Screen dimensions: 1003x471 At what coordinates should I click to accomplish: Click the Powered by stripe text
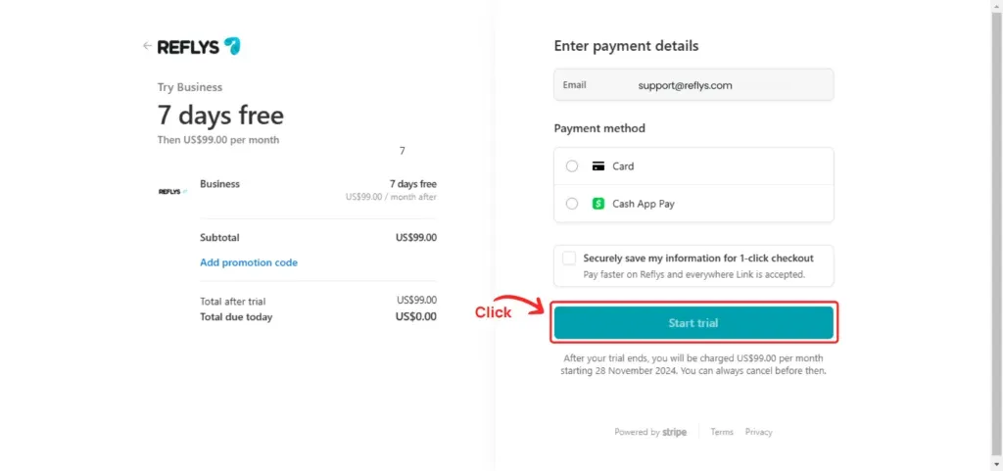tap(650, 432)
